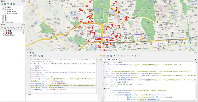Click filter legend by expression icon
Image resolution: width=198 pixels, height=102 pixels.
click(14, 28)
